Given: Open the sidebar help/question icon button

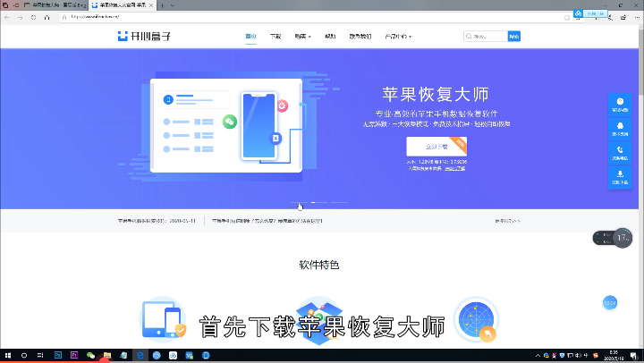Looking at the screenshot, I should pyautogui.click(x=620, y=105).
